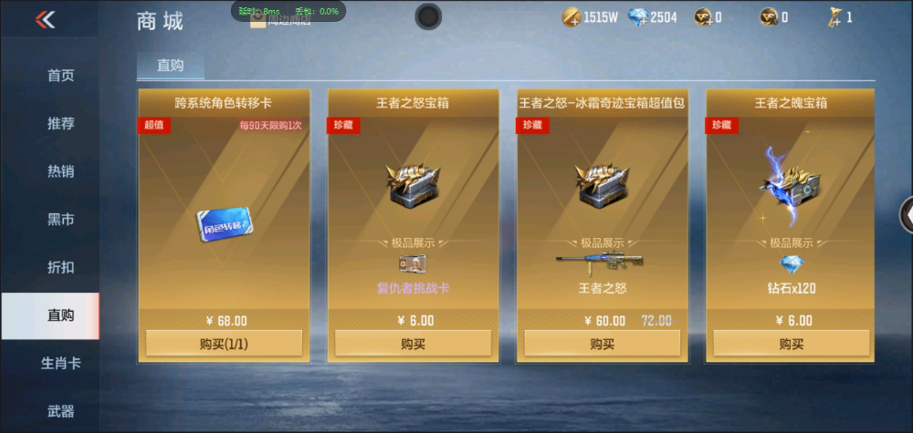Open the 首页 menu item
Image resolution: width=913 pixels, height=433 pixels.
[x=60, y=76]
